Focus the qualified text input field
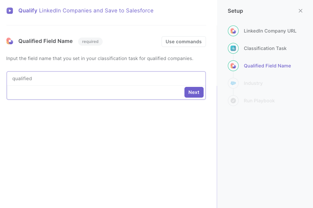 (106, 79)
